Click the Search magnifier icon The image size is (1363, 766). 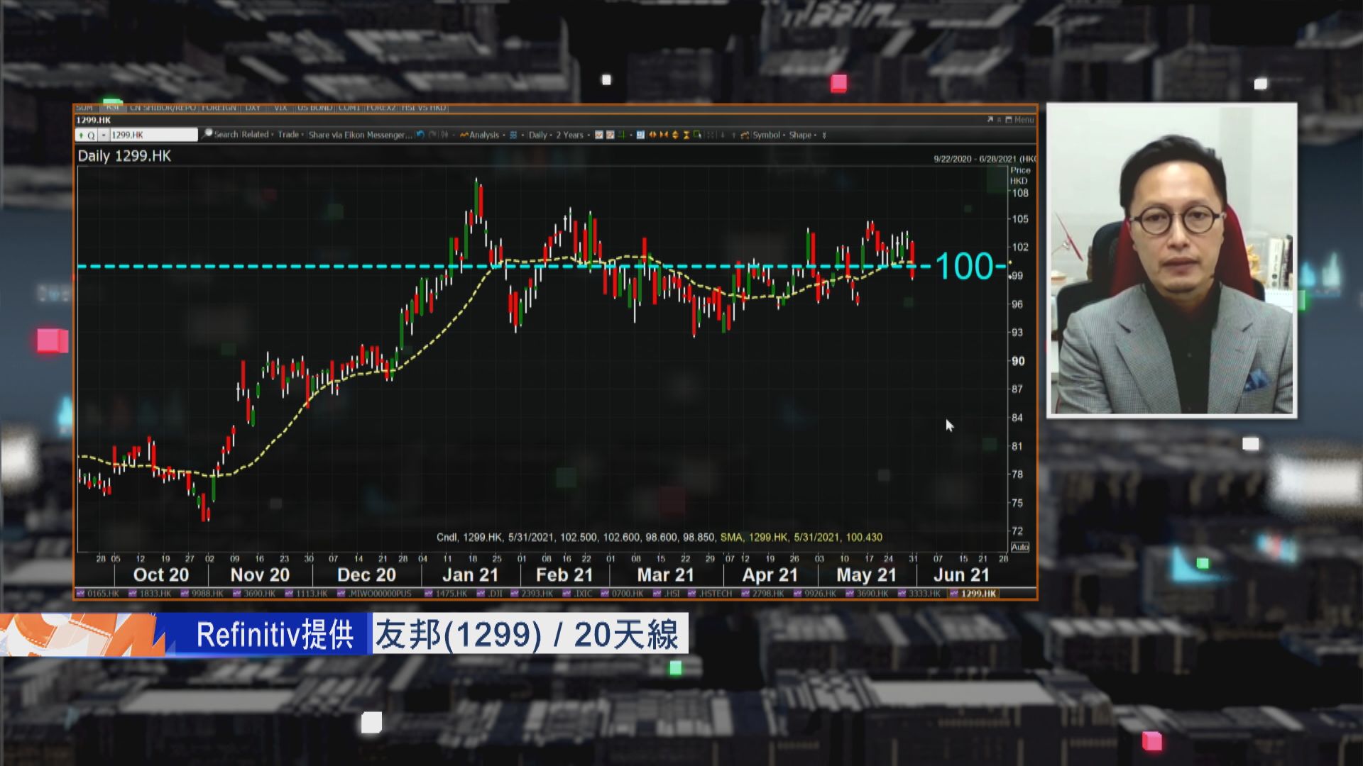click(x=208, y=135)
